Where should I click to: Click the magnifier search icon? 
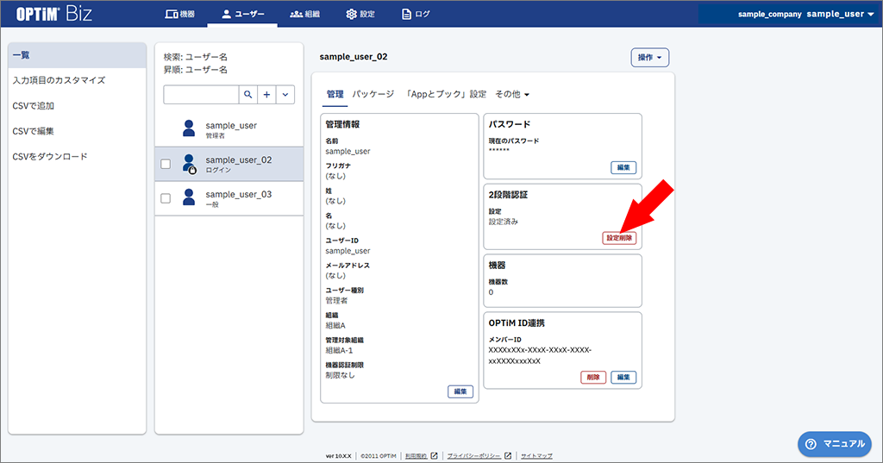247,95
